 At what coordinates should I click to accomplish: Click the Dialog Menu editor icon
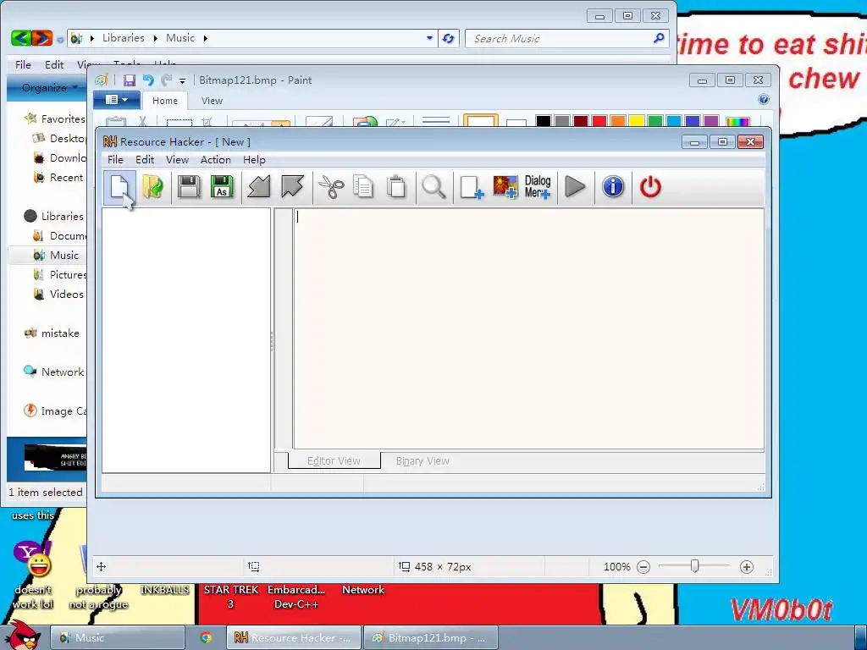click(x=538, y=187)
